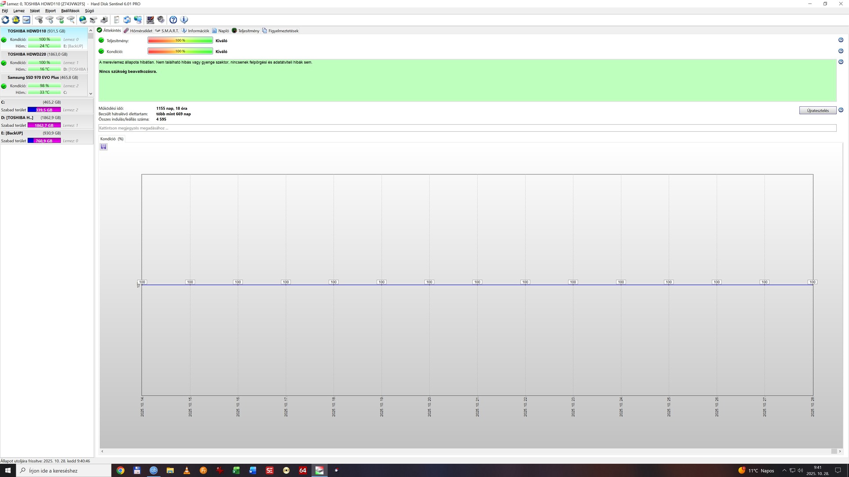Screen dimensions: 849x477
Task: Click the comment input field
Action: click(x=467, y=128)
